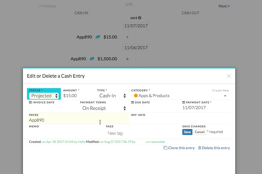Click the 11/06/2017 date marker
This screenshot has height=174, width=262.
[x=136, y=48]
